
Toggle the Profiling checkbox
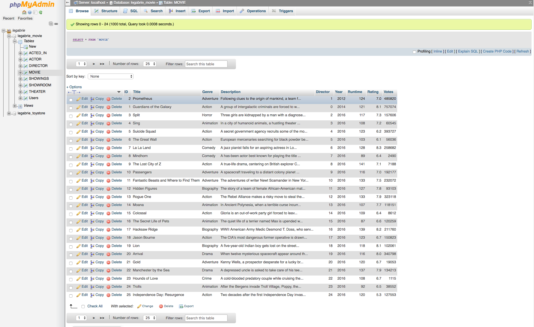pos(414,52)
